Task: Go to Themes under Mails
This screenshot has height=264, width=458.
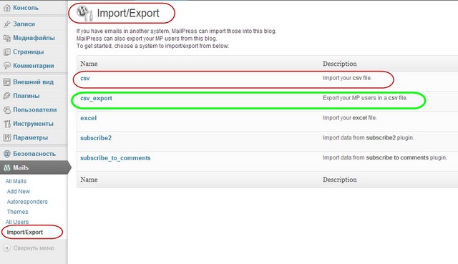Action: click(17, 212)
